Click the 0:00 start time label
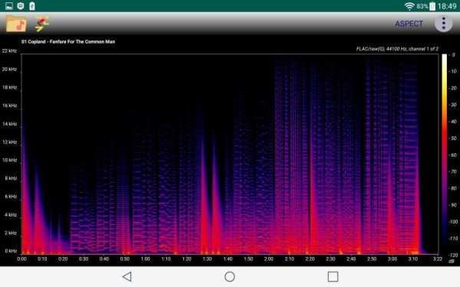This screenshot has width=460, height=287. coord(21,259)
